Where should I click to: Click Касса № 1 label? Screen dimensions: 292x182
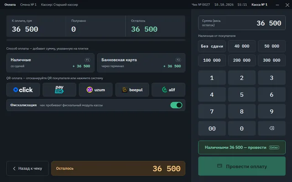260,5
